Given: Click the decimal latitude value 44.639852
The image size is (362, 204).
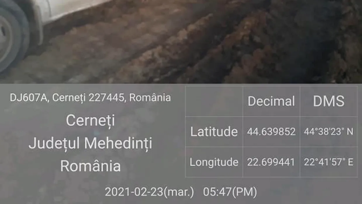Looking at the screenshot, I should click(271, 132).
